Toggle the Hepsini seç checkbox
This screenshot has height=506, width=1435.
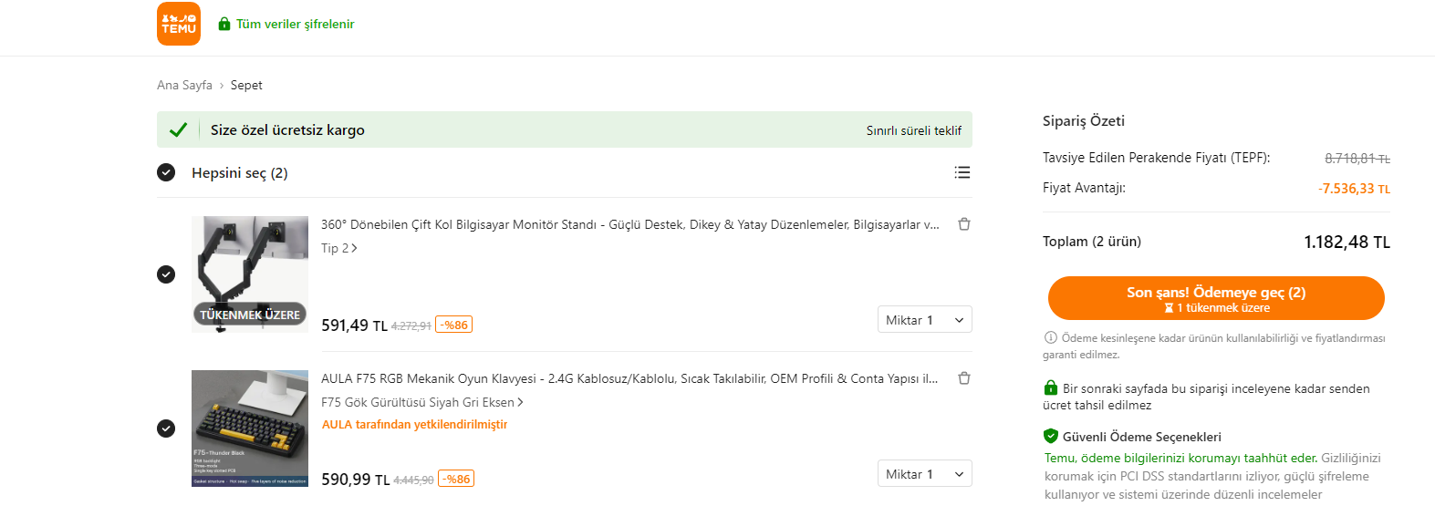[x=166, y=172]
